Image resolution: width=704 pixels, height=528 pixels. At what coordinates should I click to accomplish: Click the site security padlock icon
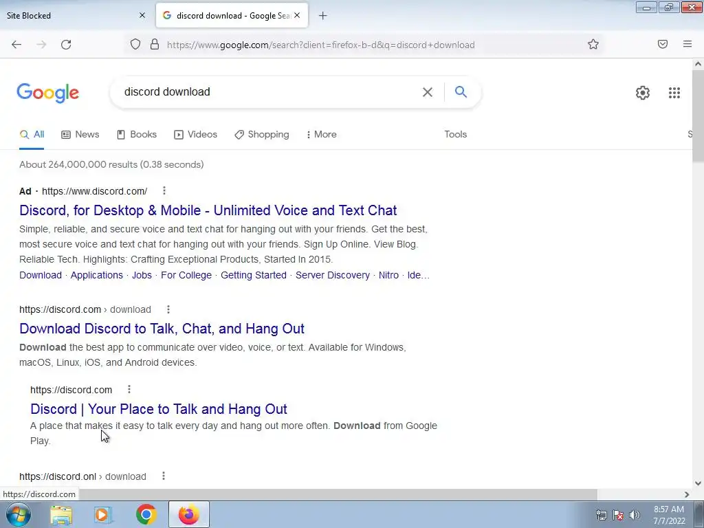click(155, 44)
